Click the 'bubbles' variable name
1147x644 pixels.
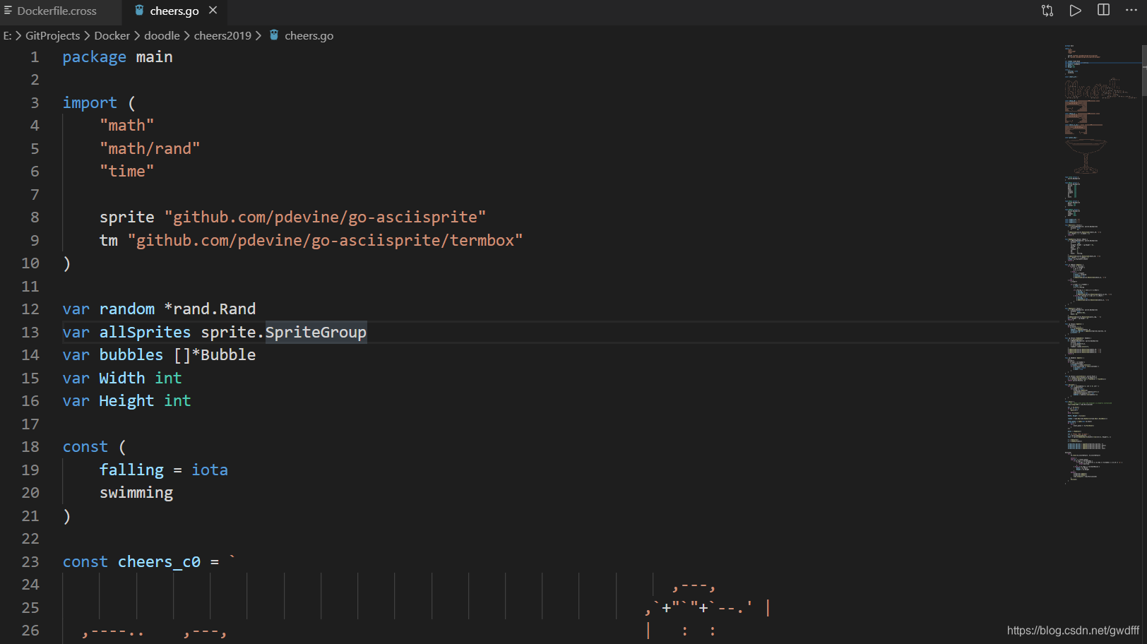pyautogui.click(x=131, y=354)
